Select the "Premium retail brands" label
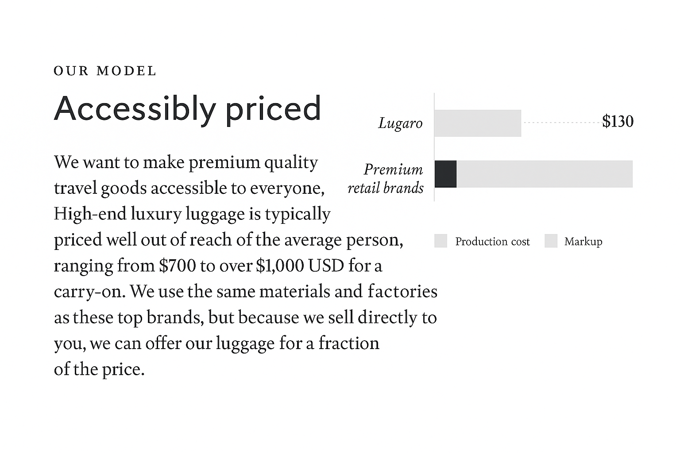This screenshot has width=680, height=453. (386, 179)
